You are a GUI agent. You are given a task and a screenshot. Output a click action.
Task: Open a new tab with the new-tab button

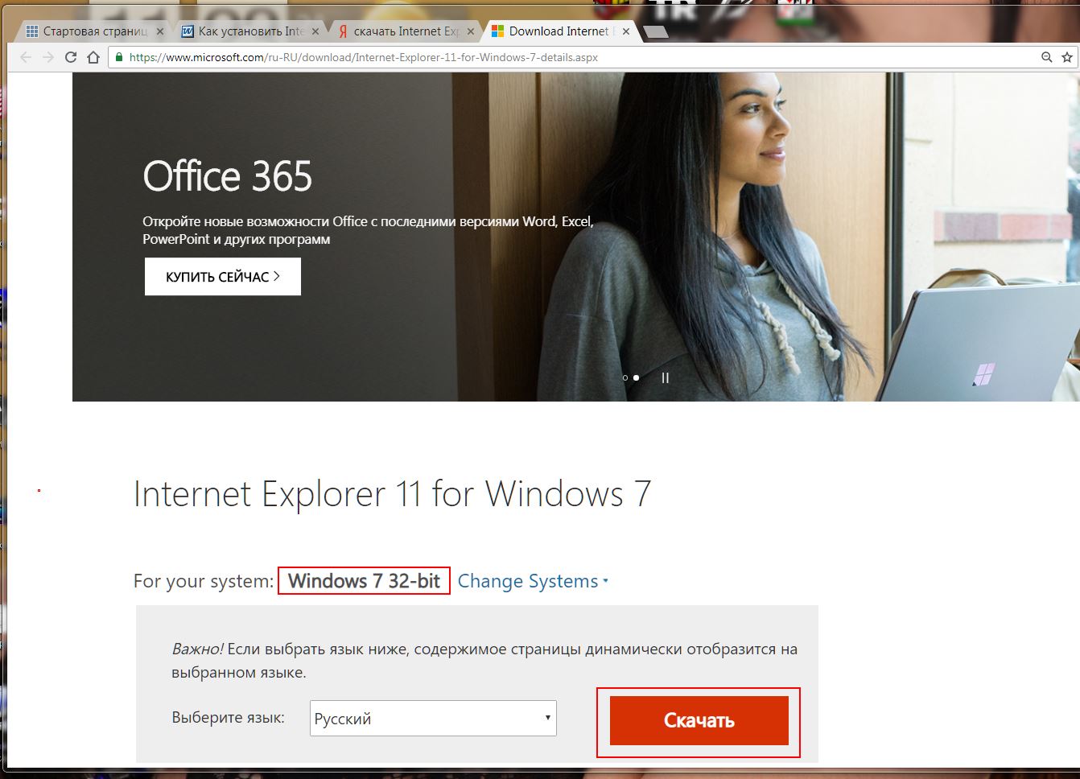point(656,32)
